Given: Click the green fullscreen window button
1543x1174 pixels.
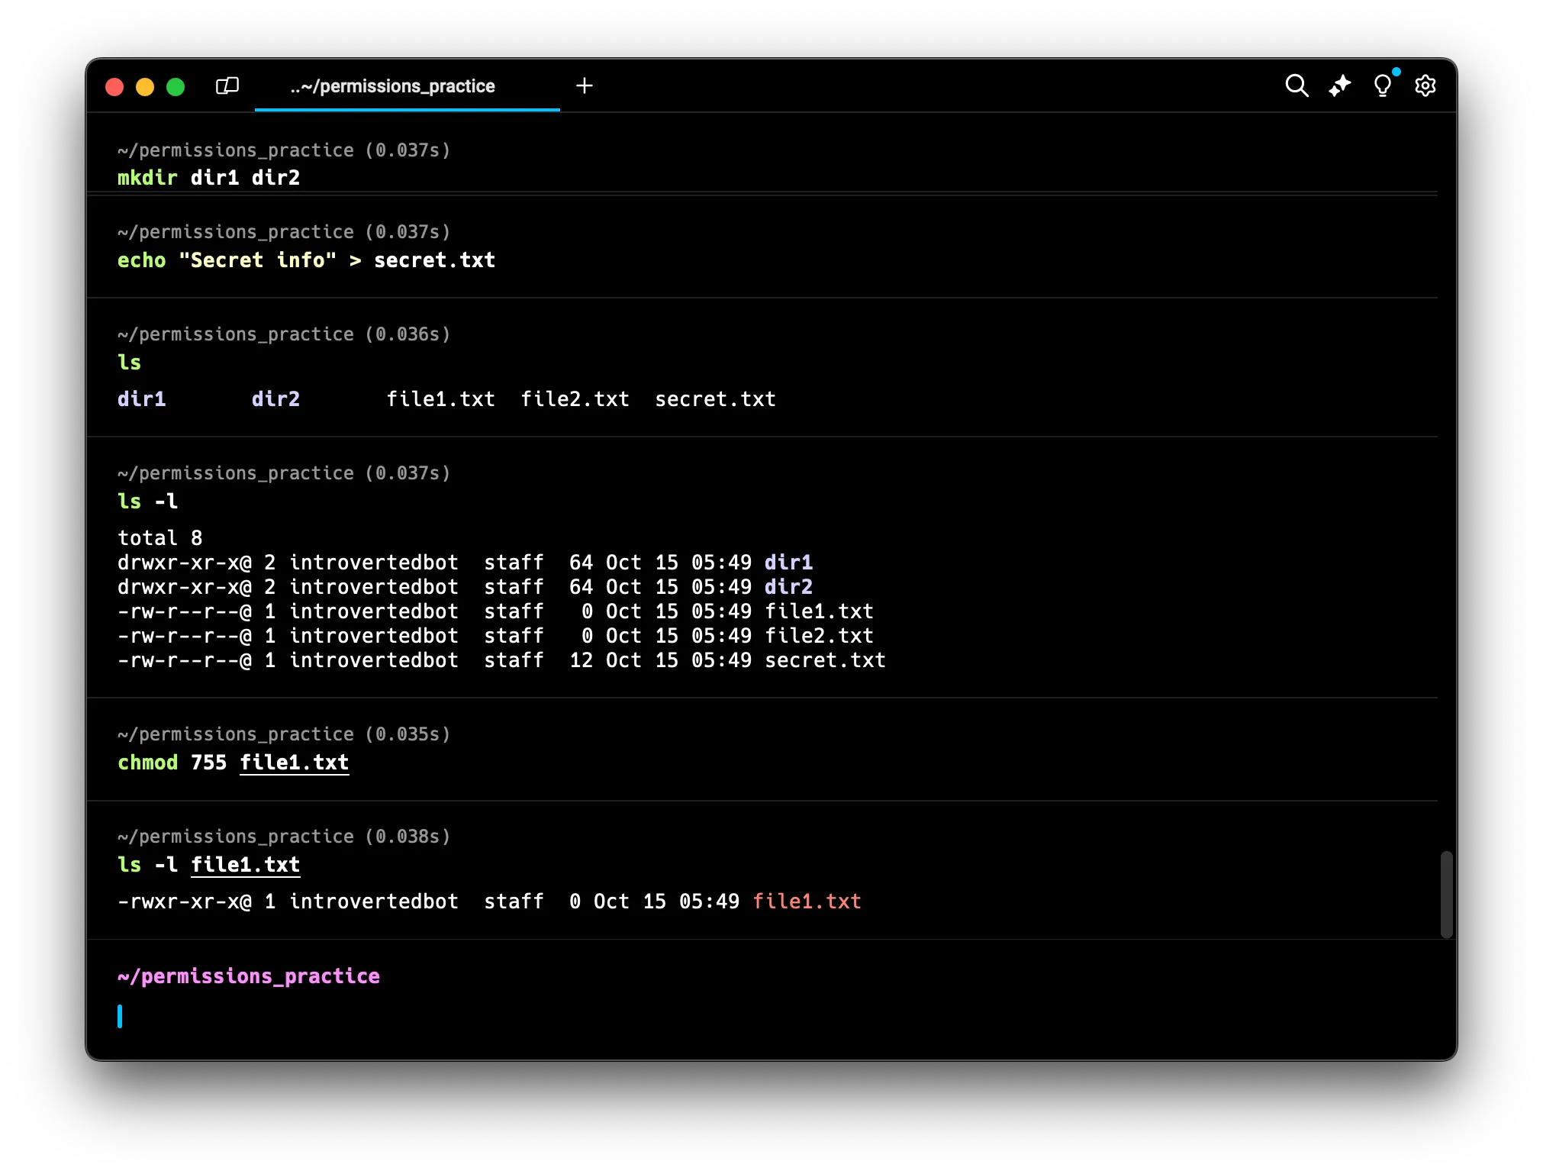Looking at the screenshot, I should 176,87.
